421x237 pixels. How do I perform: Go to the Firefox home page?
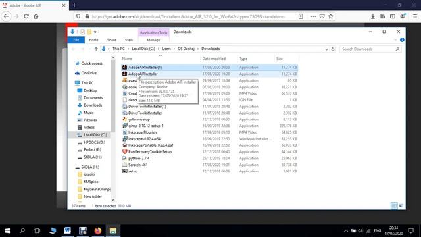(x=36, y=16)
